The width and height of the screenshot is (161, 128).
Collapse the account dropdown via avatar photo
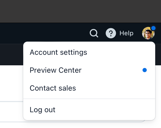pyautogui.click(x=147, y=34)
